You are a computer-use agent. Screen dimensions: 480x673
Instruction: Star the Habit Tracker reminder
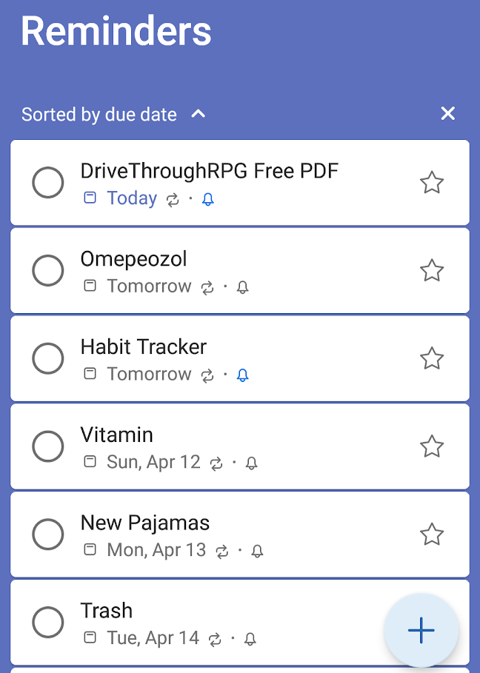pyautogui.click(x=432, y=359)
